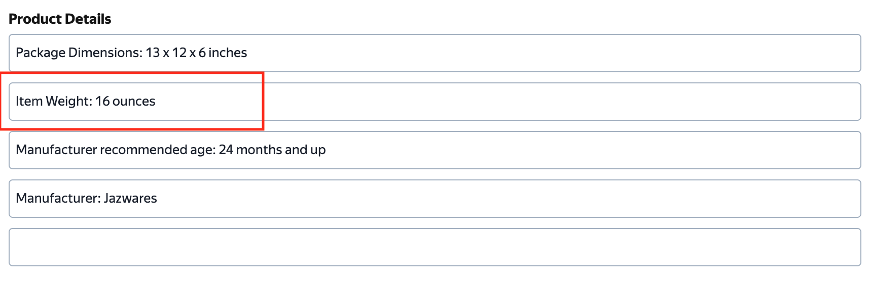Click the word 'ounces' in the weight field

point(134,101)
